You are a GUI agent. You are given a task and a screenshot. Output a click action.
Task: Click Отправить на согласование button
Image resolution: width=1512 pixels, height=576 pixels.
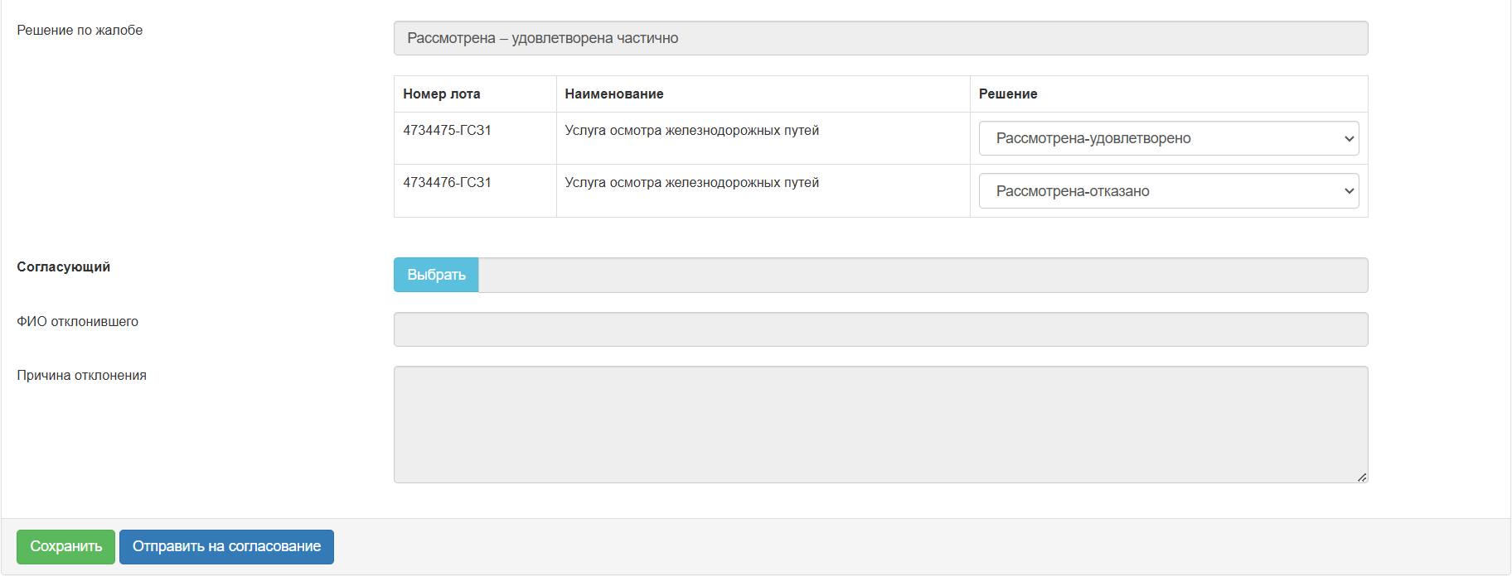[x=226, y=547]
